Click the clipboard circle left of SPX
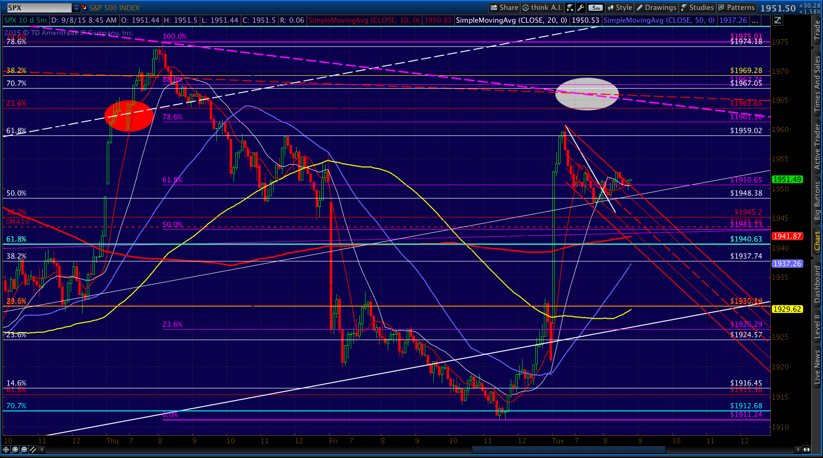 coord(4,8)
